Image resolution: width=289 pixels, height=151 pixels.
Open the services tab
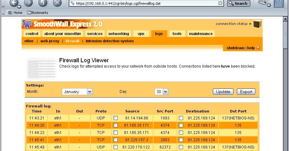(95, 33)
